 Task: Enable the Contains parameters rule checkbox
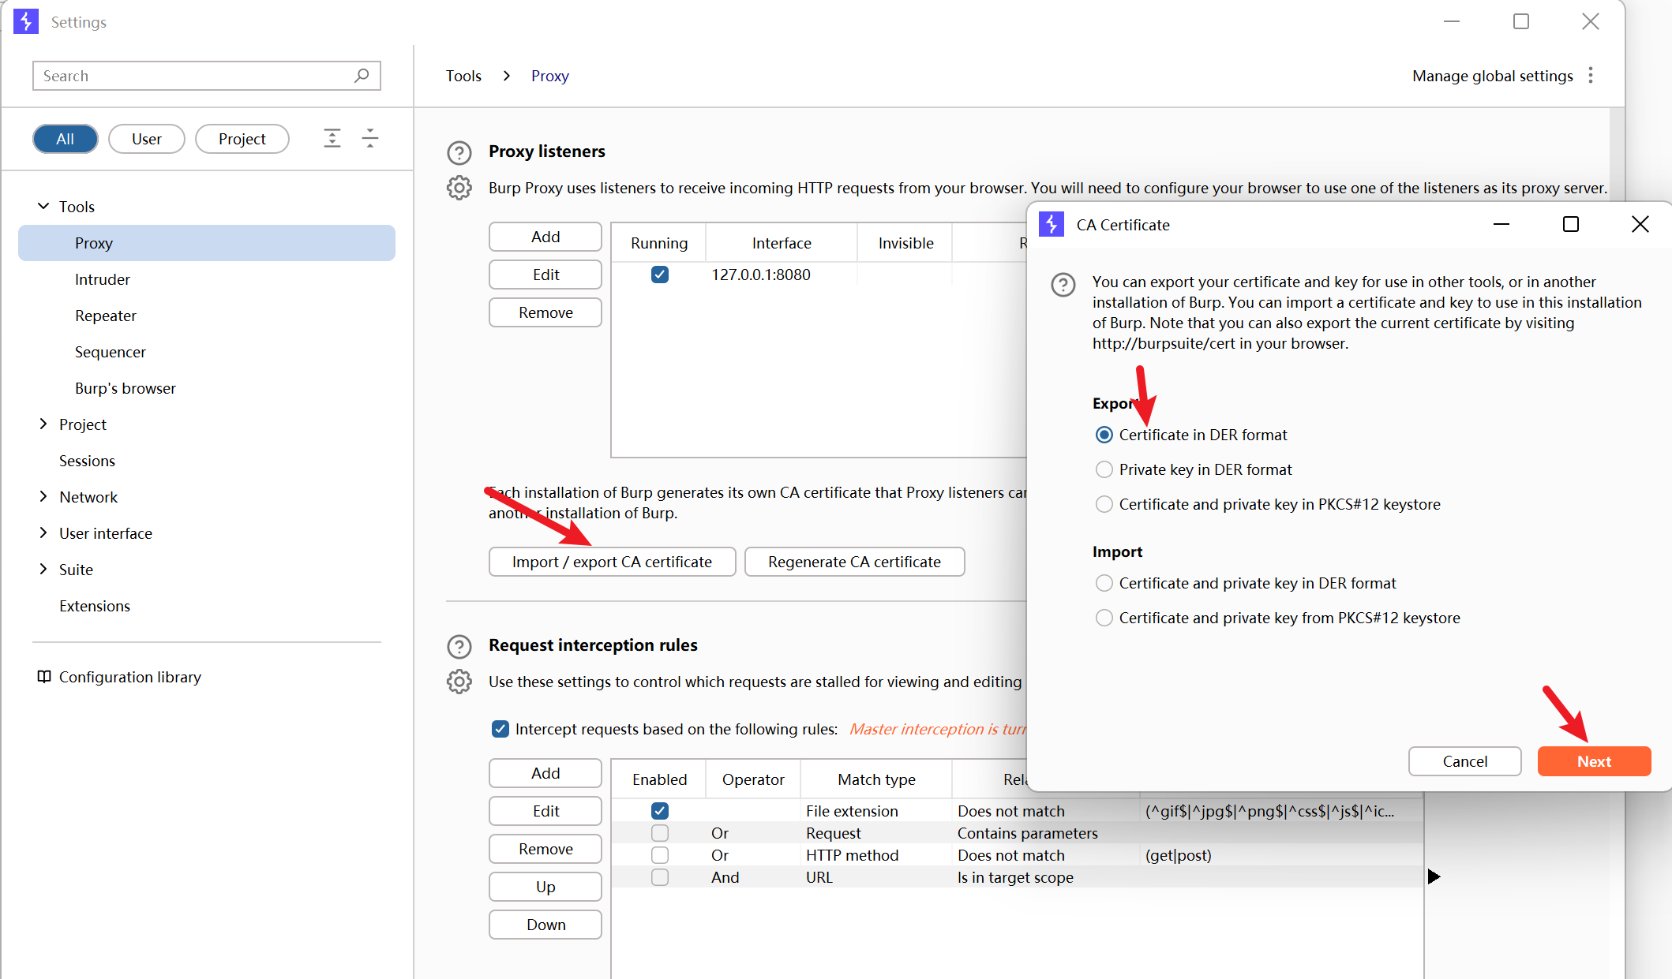point(660,833)
